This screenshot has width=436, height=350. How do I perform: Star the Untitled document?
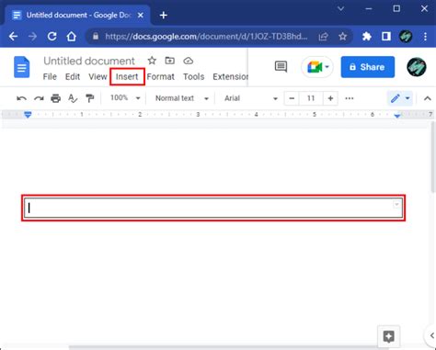(152, 61)
